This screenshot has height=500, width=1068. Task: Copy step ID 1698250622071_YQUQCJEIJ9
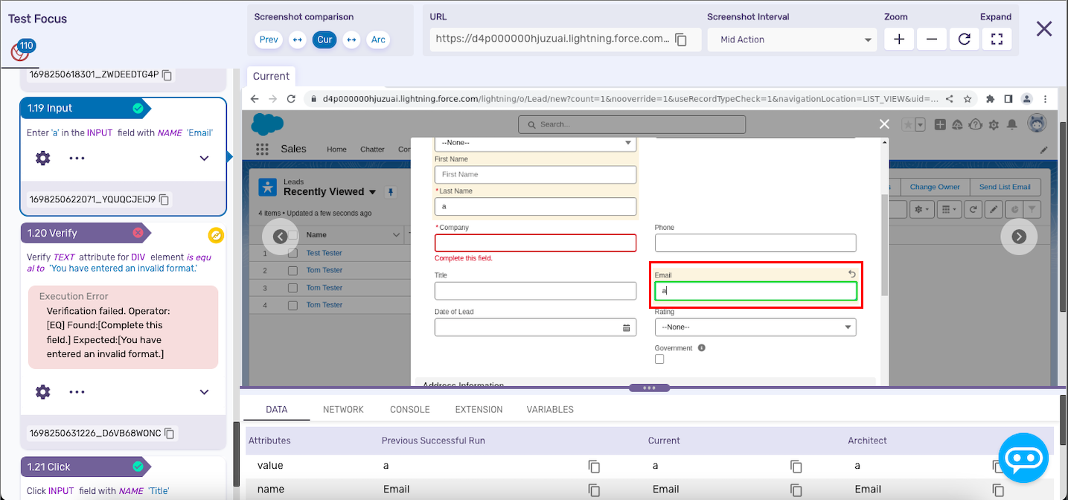pos(164,199)
